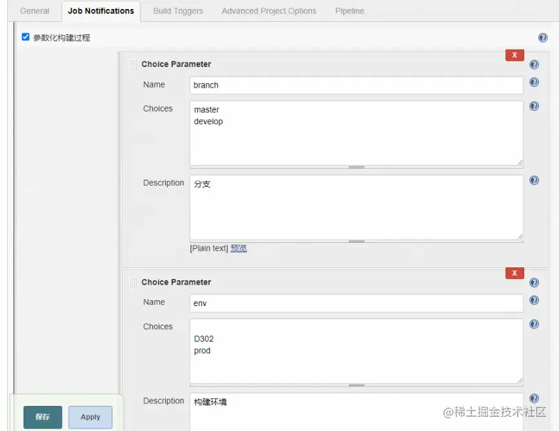Click corner resize handle of master/develop Choices textarea
The height and width of the screenshot is (431, 559).
click(x=520, y=162)
